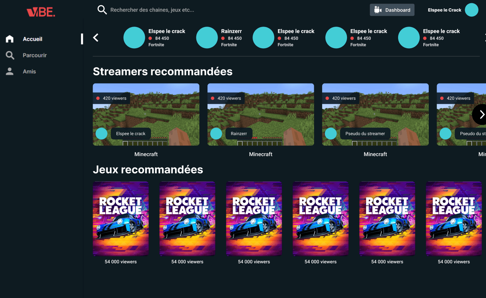
Task: Click the '420 viewers' badge on Rainzerr's stream
Action: (x=226, y=98)
